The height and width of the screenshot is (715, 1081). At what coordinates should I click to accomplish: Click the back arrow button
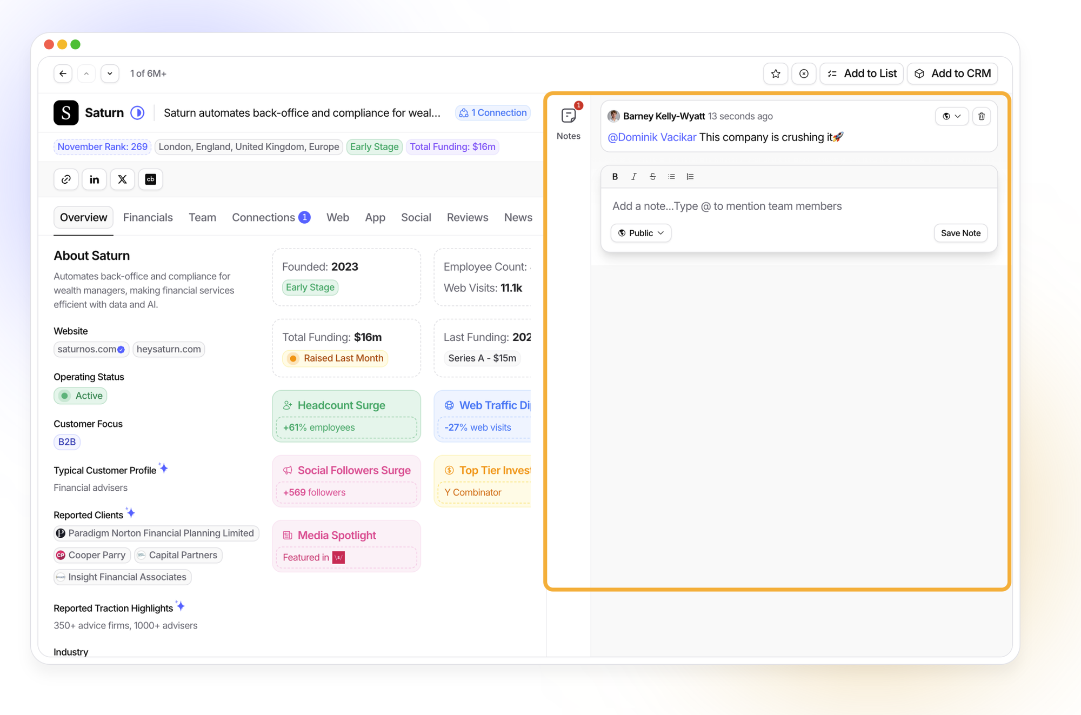(x=63, y=73)
